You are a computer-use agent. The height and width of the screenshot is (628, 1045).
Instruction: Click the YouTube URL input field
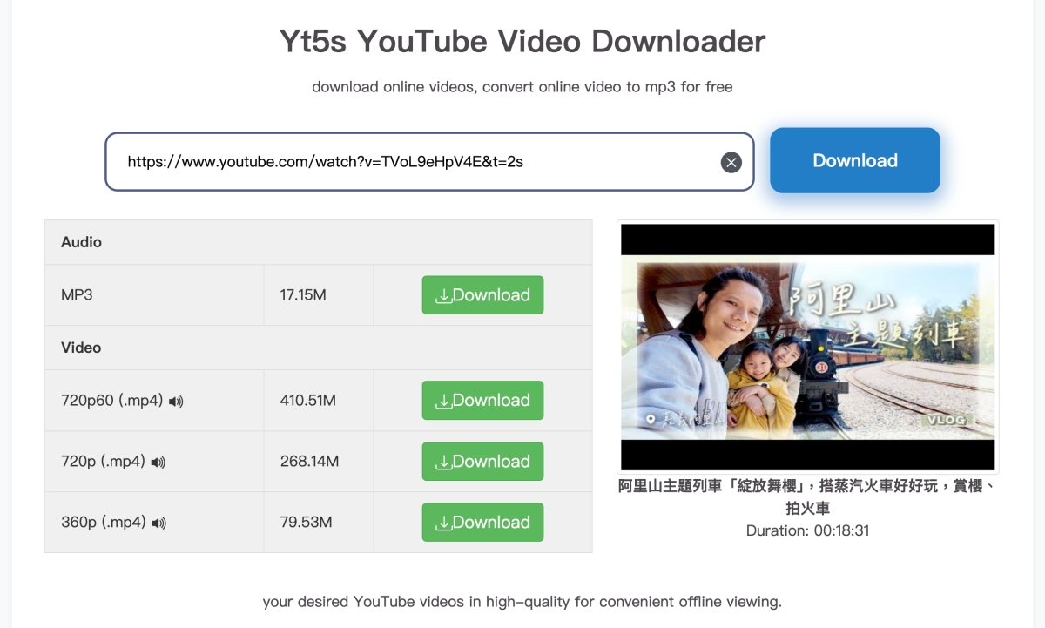coord(429,162)
